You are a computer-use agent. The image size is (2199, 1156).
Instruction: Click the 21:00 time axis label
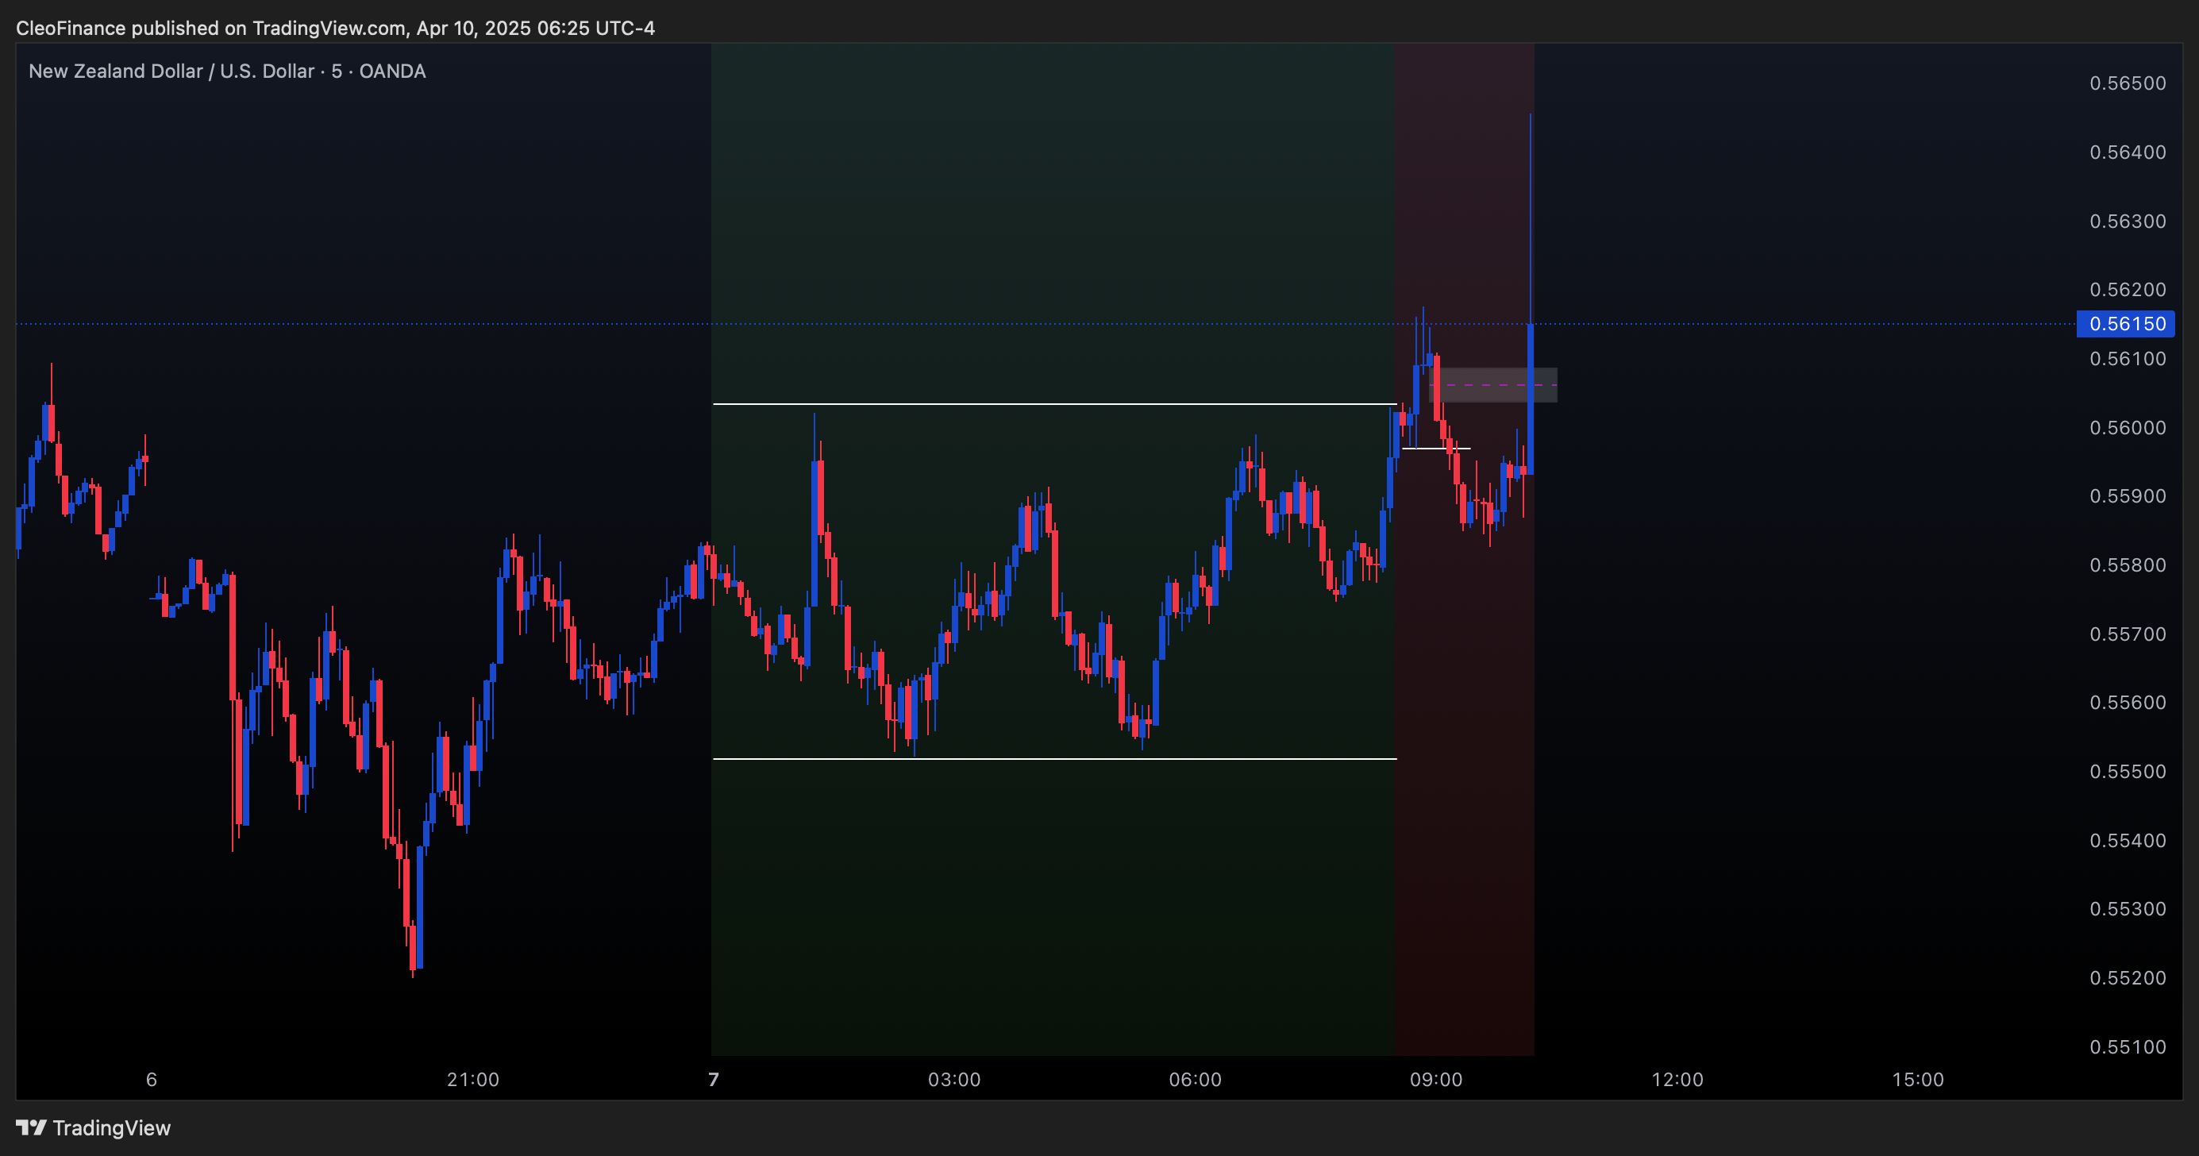click(473, 1080)
